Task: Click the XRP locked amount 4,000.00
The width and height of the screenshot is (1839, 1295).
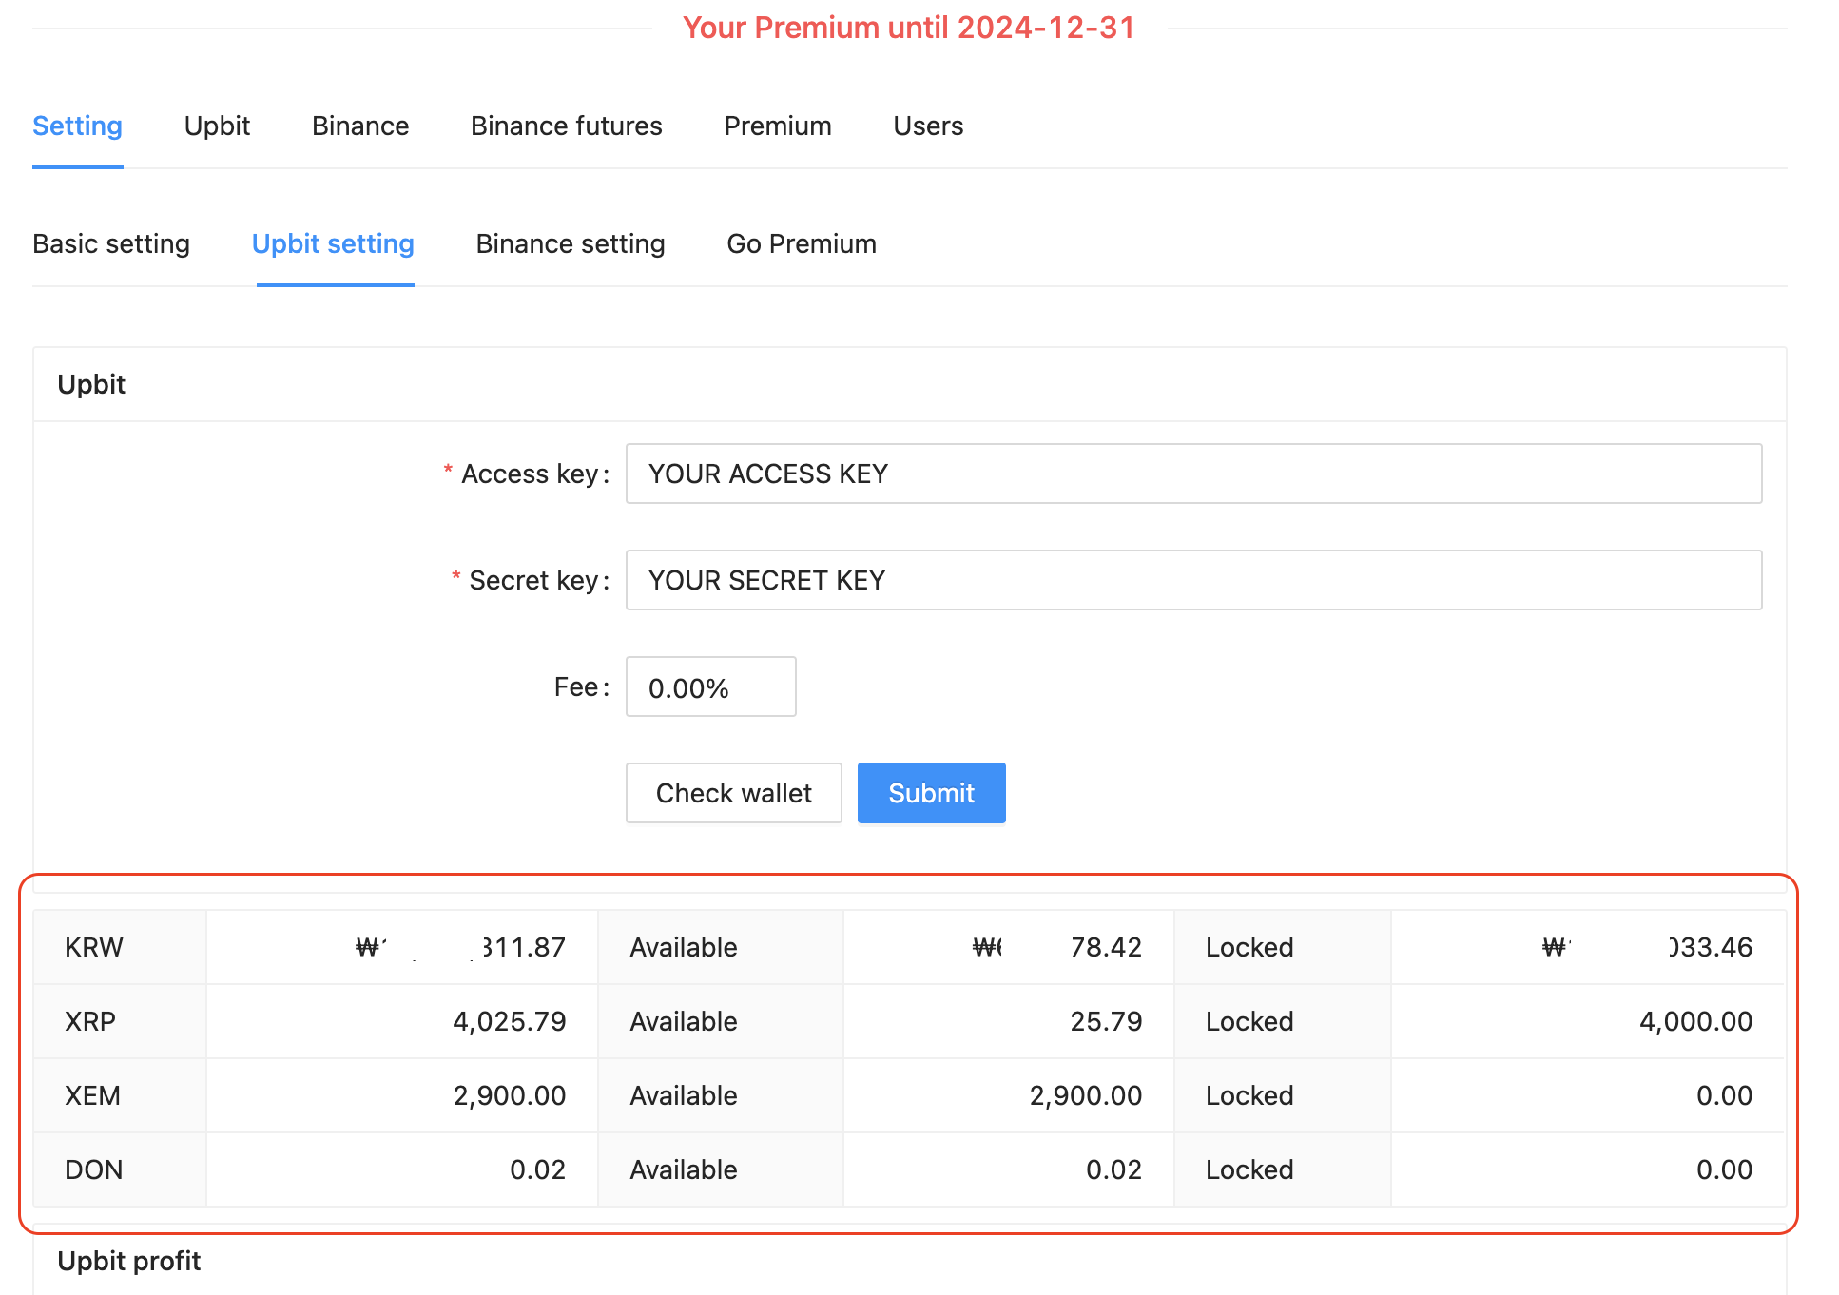Action: coord(1695,1021)
